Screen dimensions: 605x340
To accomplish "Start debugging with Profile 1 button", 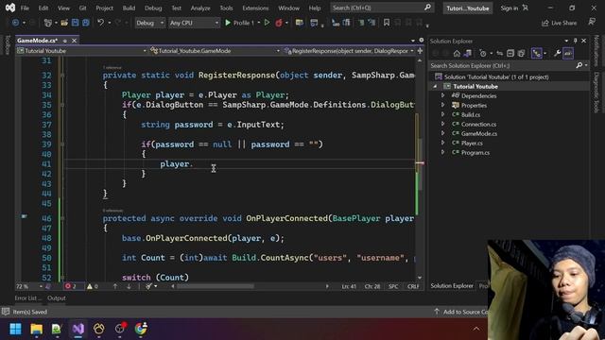I will [239, 23].
